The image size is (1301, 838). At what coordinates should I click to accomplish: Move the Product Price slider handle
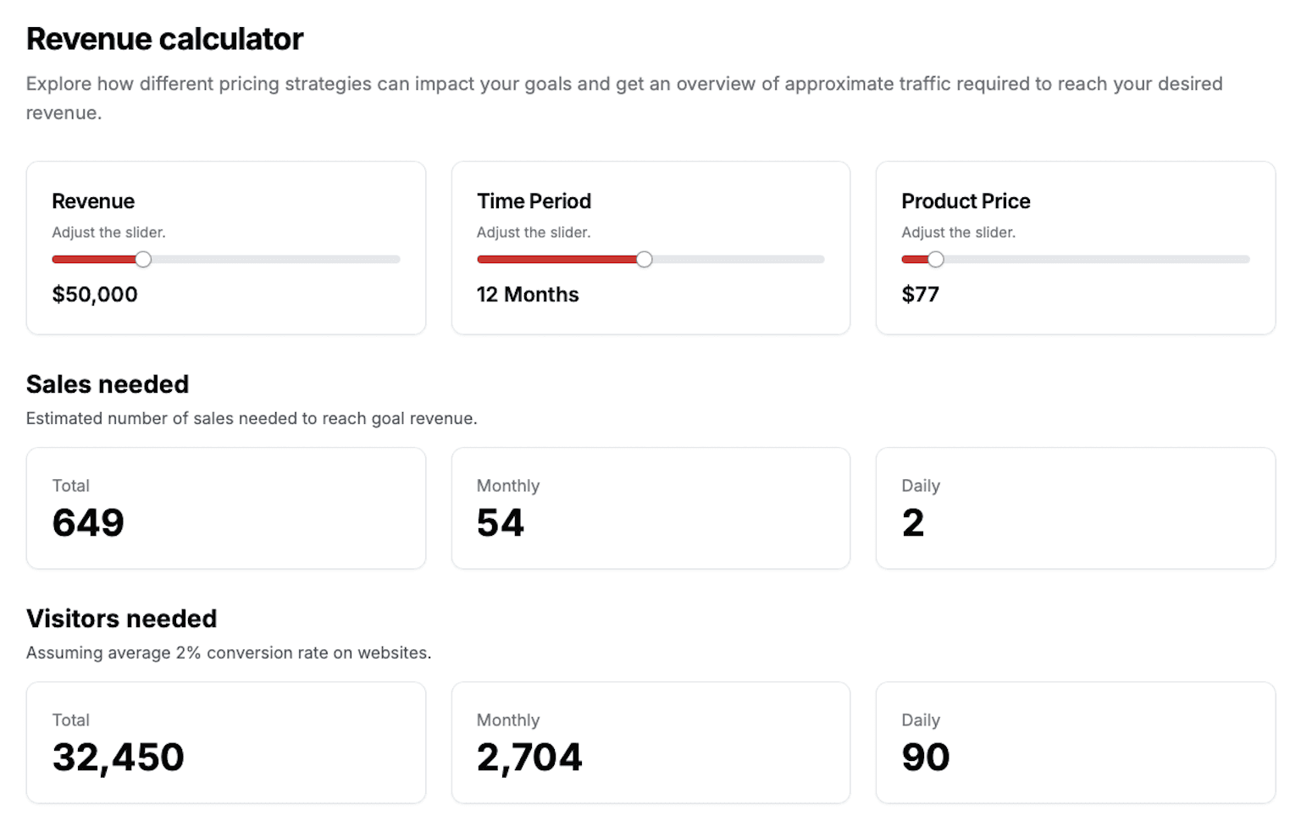[936, 259]
